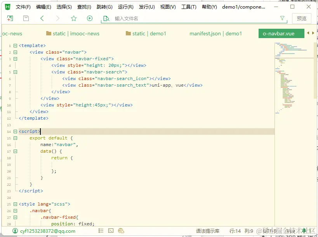Open the 文件(F) menu
Screen dimensions: 318x237
pyautogui.click(x=23, y=7)
